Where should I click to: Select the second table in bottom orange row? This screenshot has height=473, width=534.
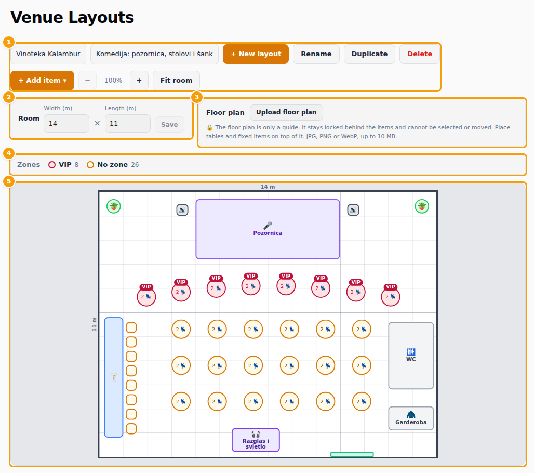tap(217, 401)
